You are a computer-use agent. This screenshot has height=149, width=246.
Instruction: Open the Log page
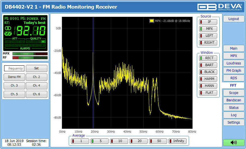234,115
